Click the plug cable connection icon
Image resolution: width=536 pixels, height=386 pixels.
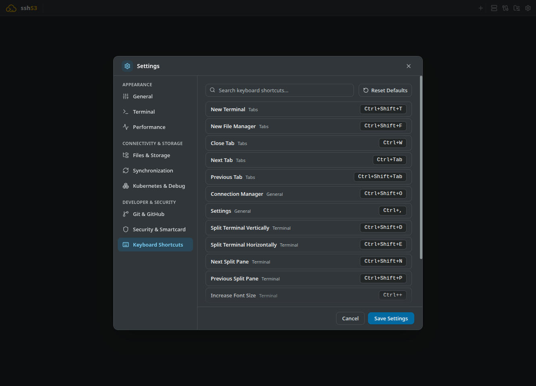coord(505,8)
